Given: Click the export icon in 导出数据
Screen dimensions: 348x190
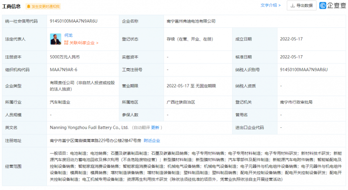Looking at the screenshot, I should [x=292, y=6].
